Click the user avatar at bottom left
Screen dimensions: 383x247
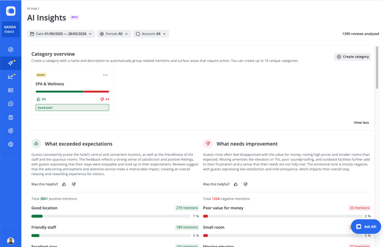pyautogui.click(x=10, y=241)
